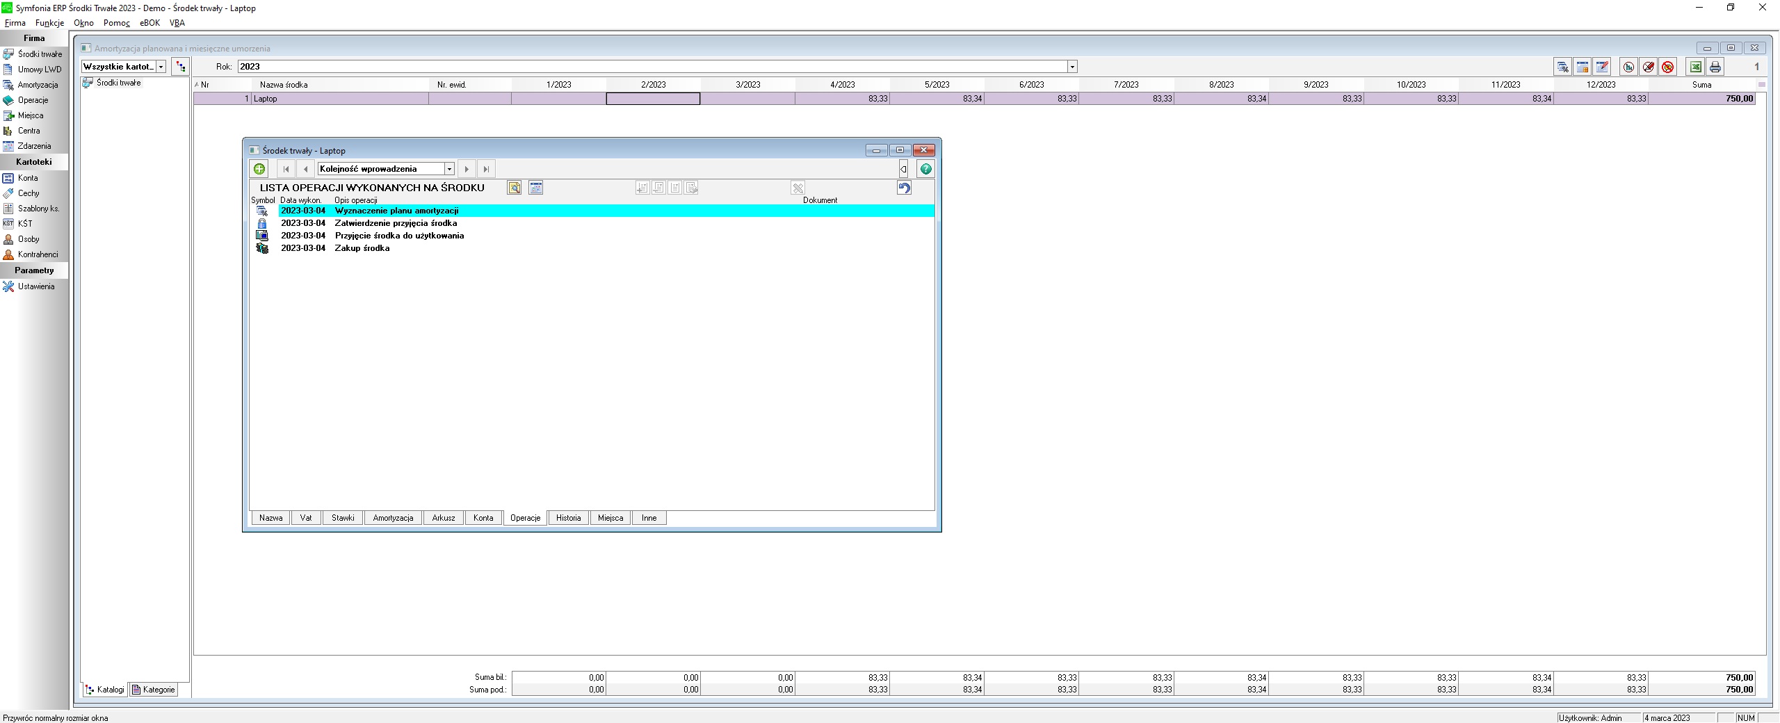Click the printer icon in toolbar
The width and height of the screenshot is (1780, 723).
1715,67
